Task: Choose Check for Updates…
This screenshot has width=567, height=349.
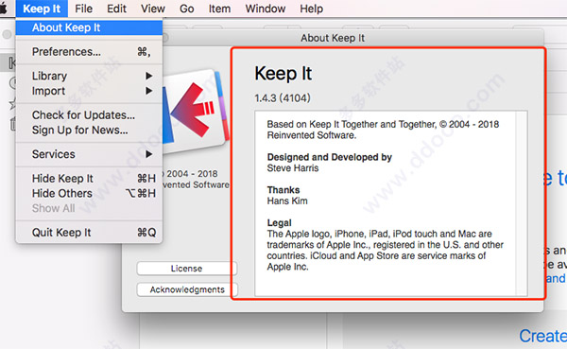Action: 89,114
